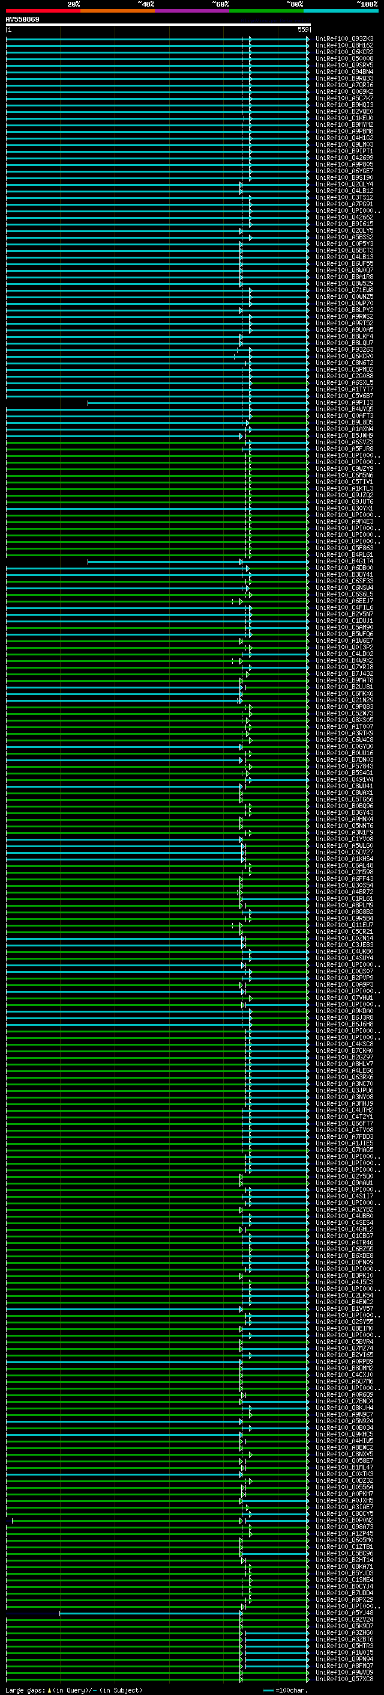Select the UniRef100_Q0AFT3 label

coord(344,416)
